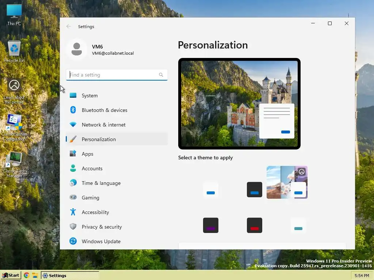
Task: Click the person icon beside Accounts
Action: click(x=73, y=168)
